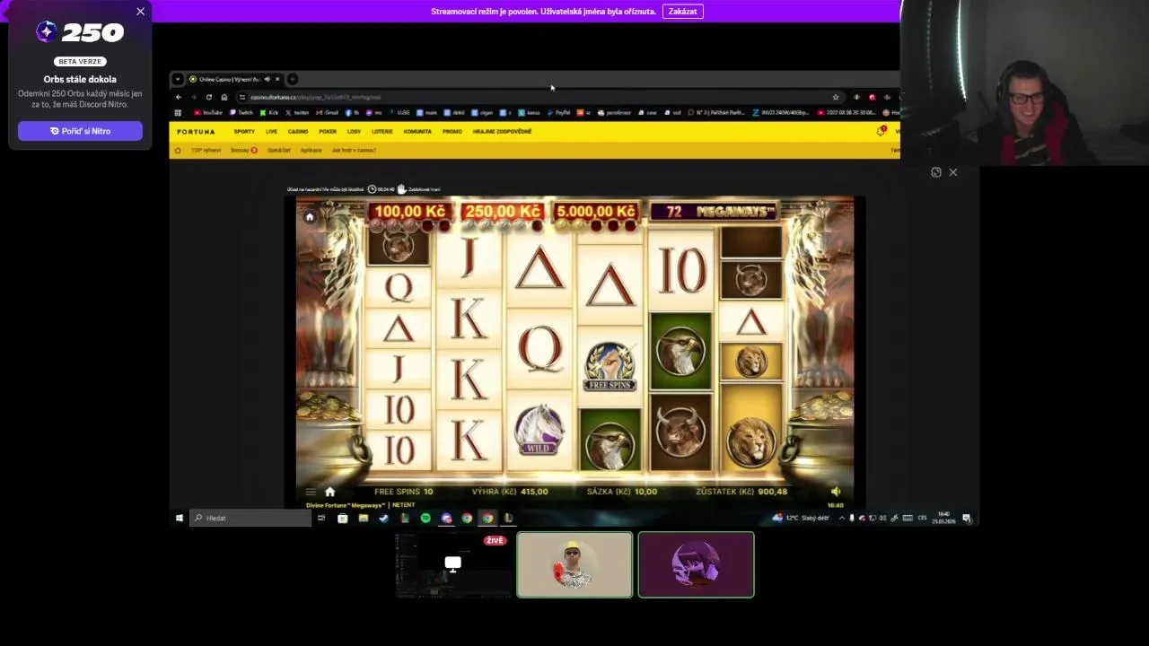The width and height of the screenshot is (1149, 646).
Task: Select the ŽIVĚ live stream thumbnail
Action: tap(452, 564)
